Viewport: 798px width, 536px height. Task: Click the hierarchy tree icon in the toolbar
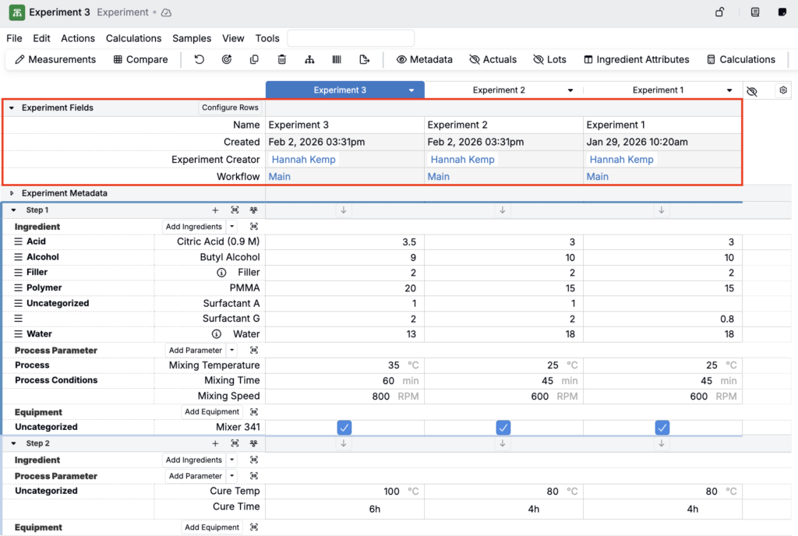pyautogui.click(x=309, y=59)
